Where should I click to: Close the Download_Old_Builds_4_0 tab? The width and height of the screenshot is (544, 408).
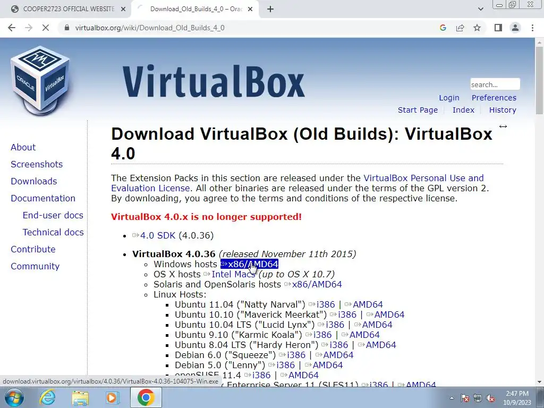coord(250,10)
